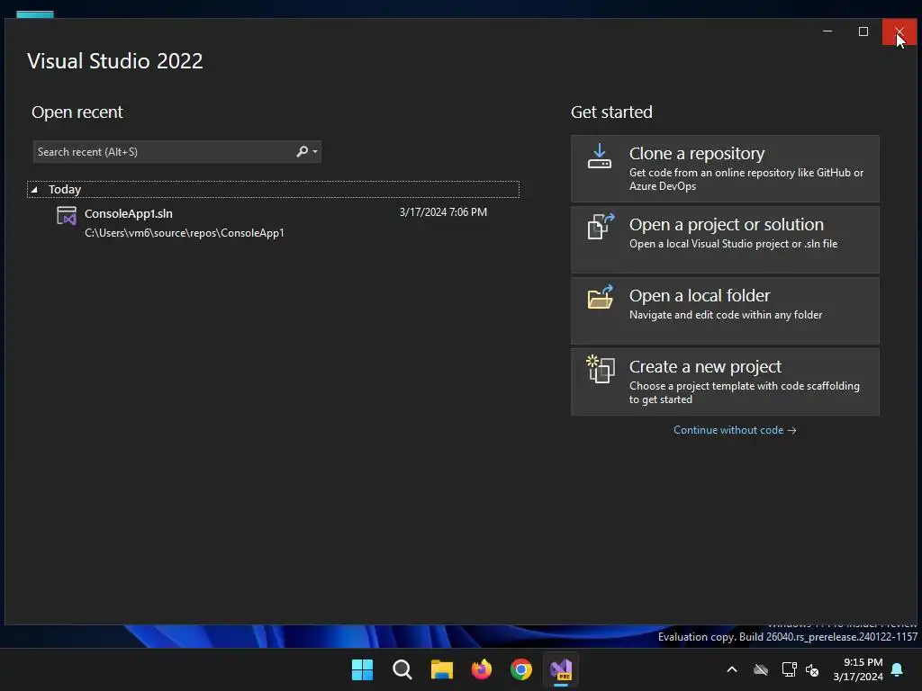
Task: Follow the Continue without code link
Action: click(735, 430)
